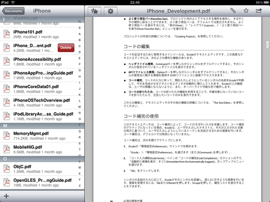Delete iPhone_D...ent.pdf with Delete button
Viewport: 270px width, 202px height.
tap(66, 48)
